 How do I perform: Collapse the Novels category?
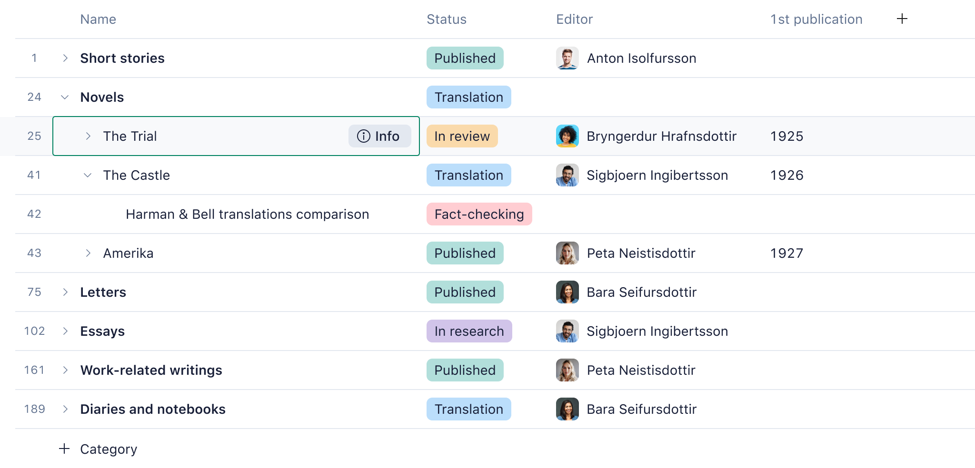tap(65, 97)
